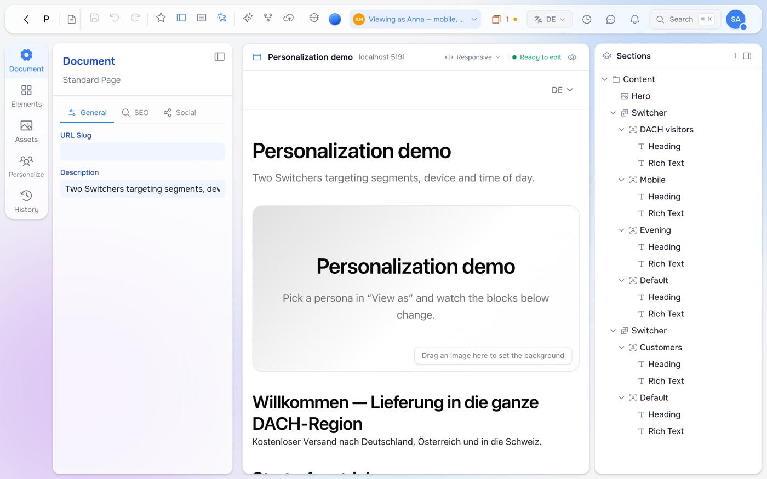Click the SA user avatar
This screenshot has height=479, width=767.
736,19
